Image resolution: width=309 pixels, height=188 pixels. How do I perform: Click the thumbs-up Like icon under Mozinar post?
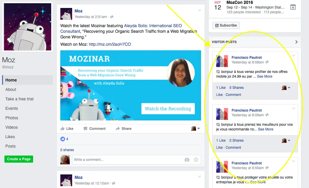tap(62, 129)
